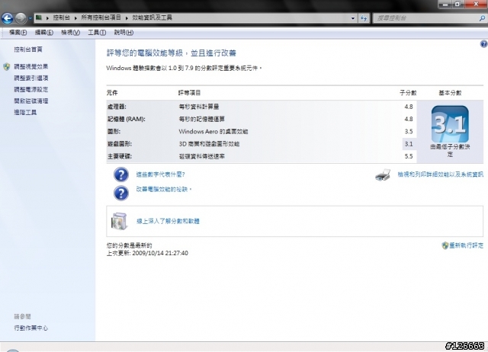Viewport: 488px width, 352px height.
Task: Click 上次更新 2009/10/14 timestamp text
Action: click(x=147, y=253)
